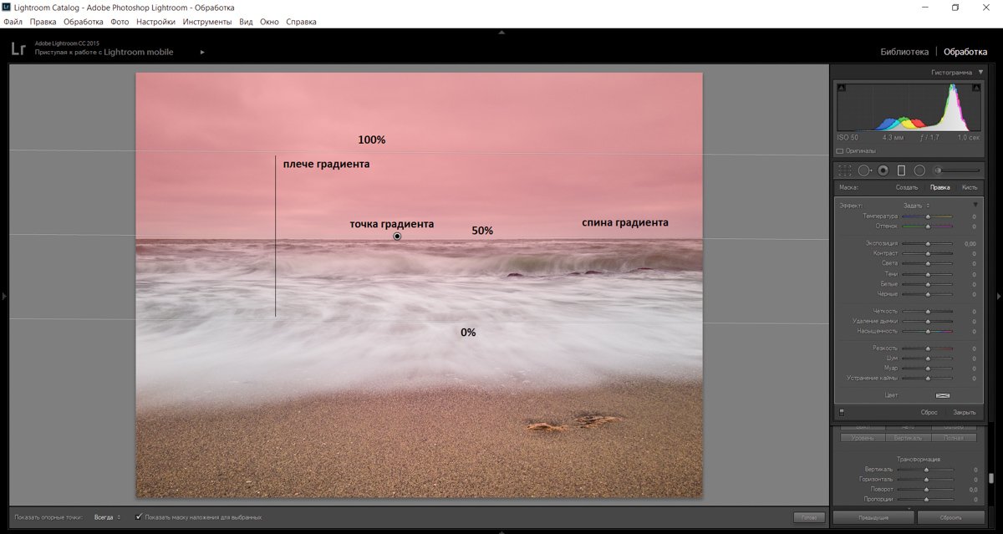
Task: Click the shadow clipping indicator in histogram
Action: tap(842, 88)
